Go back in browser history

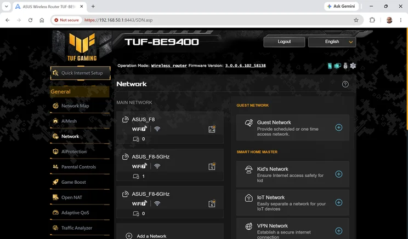8,20
